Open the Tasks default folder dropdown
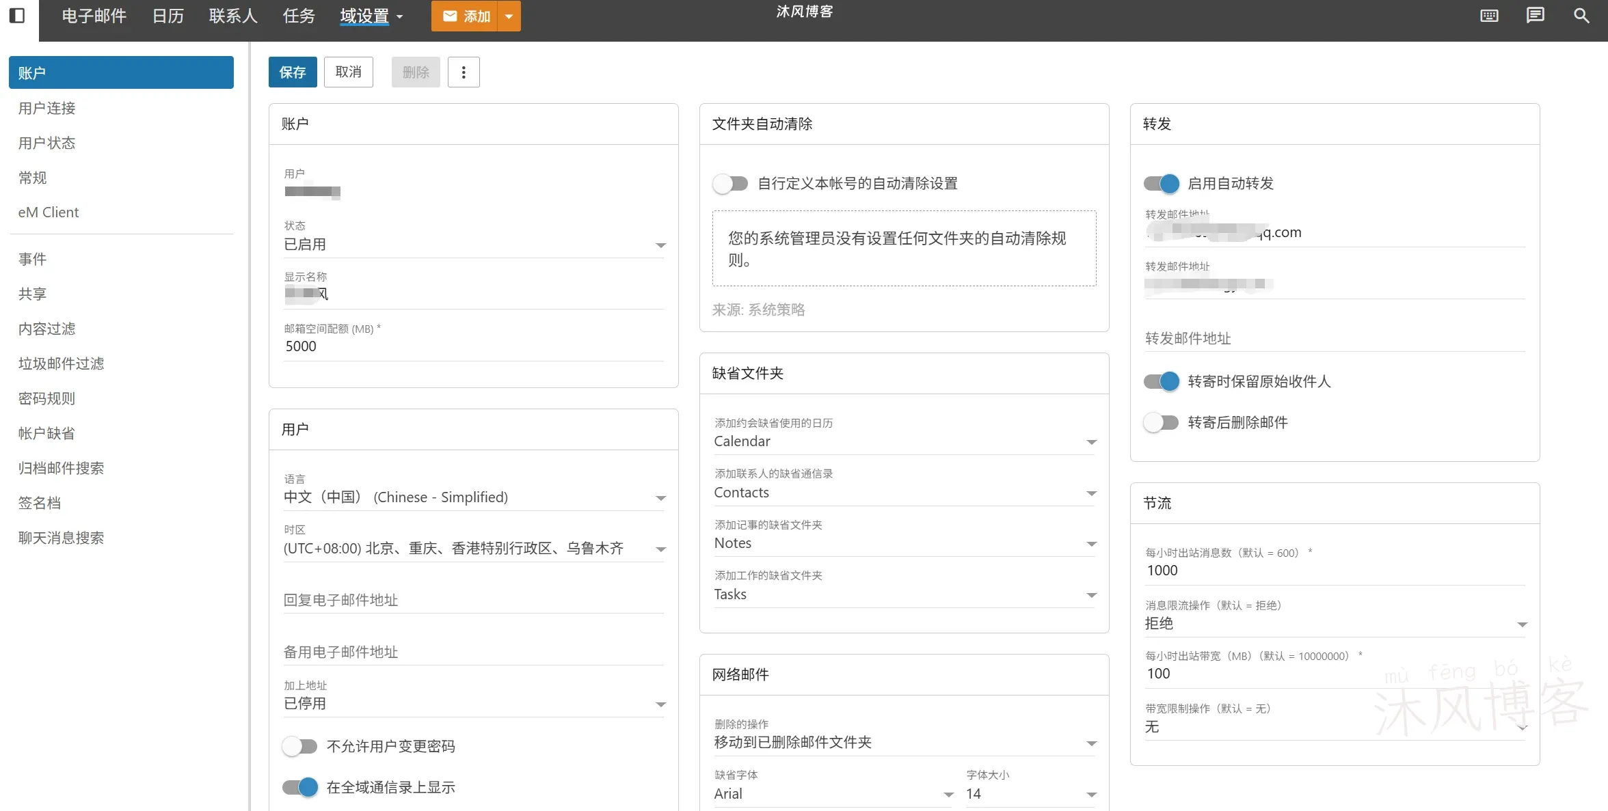 pos(905,594)
